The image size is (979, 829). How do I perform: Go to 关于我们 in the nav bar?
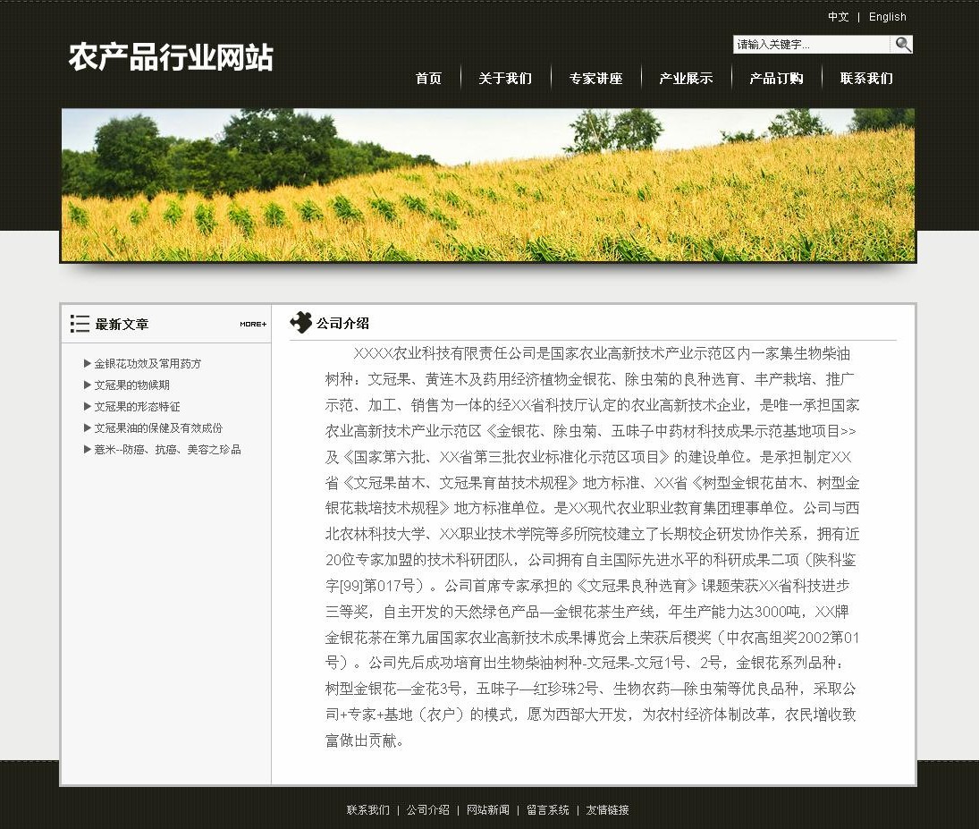tap(505, 79)
